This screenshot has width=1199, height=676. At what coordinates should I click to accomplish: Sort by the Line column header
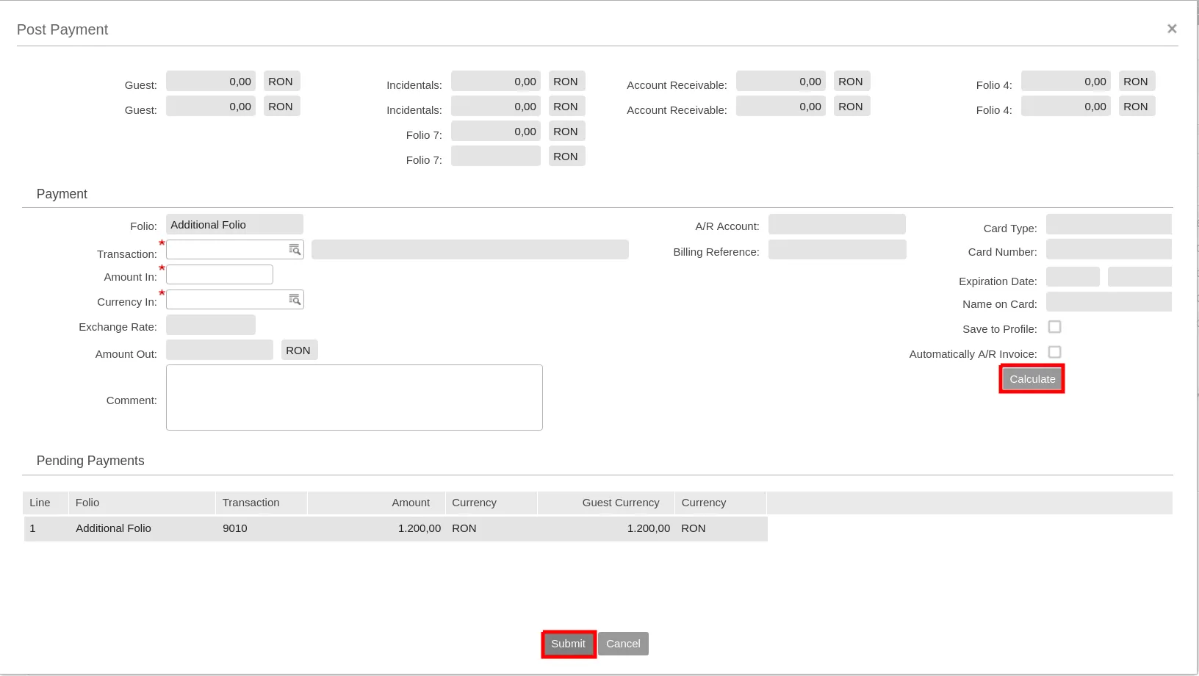pyautogui.click(x=46, y=503)
